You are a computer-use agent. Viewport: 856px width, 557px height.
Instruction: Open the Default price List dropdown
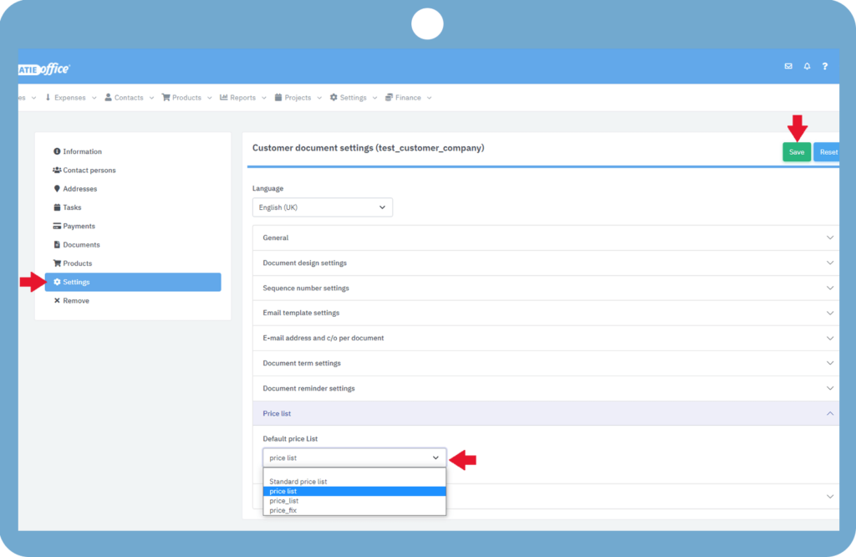(354, 457)
